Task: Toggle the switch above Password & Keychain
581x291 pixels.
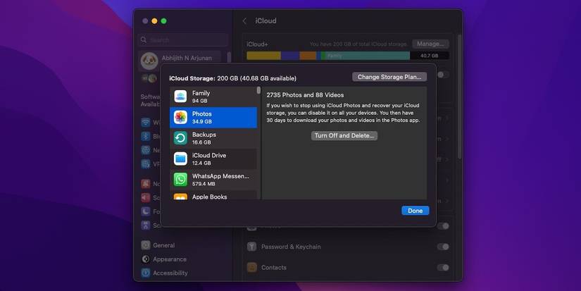Action: click(443, 225)
